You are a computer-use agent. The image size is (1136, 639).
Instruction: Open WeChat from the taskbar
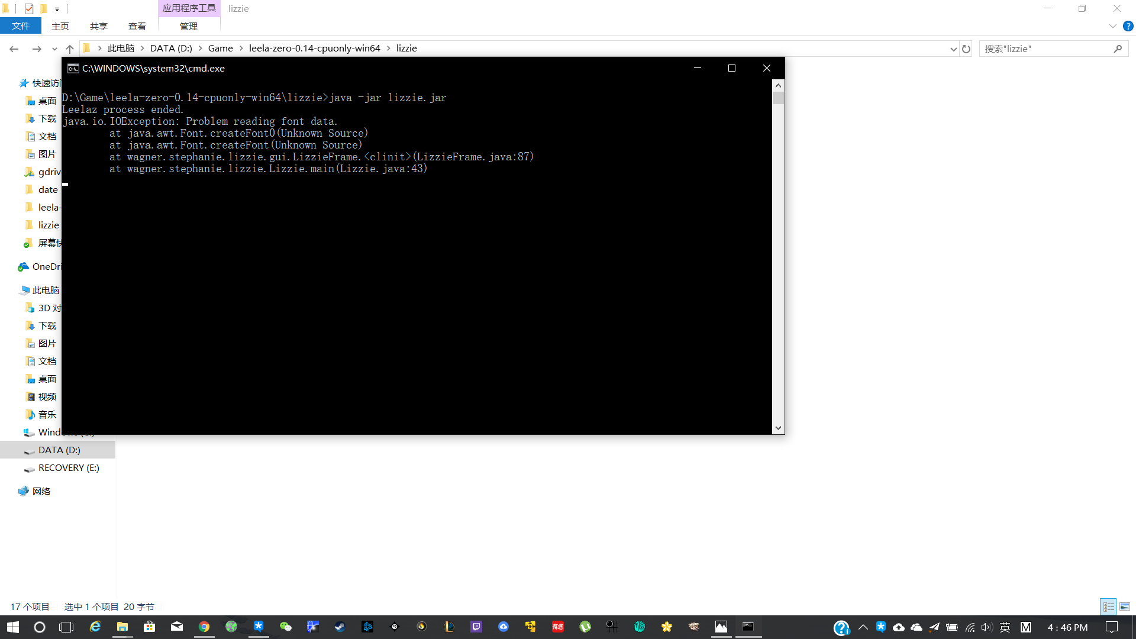(x=286, y=627)
